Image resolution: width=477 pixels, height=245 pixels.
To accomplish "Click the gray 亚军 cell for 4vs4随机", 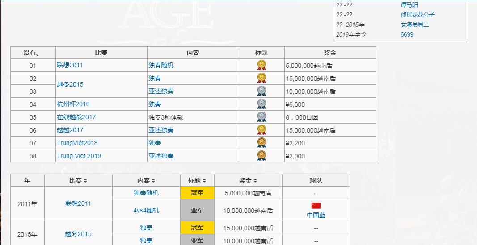I will [x=197, y=210].
